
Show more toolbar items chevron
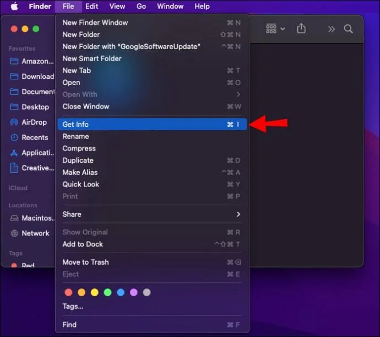click(331, 29)
